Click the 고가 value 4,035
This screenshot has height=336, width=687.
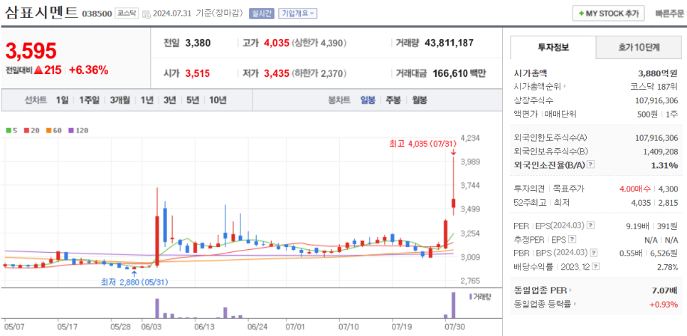[x=277, y=43]
